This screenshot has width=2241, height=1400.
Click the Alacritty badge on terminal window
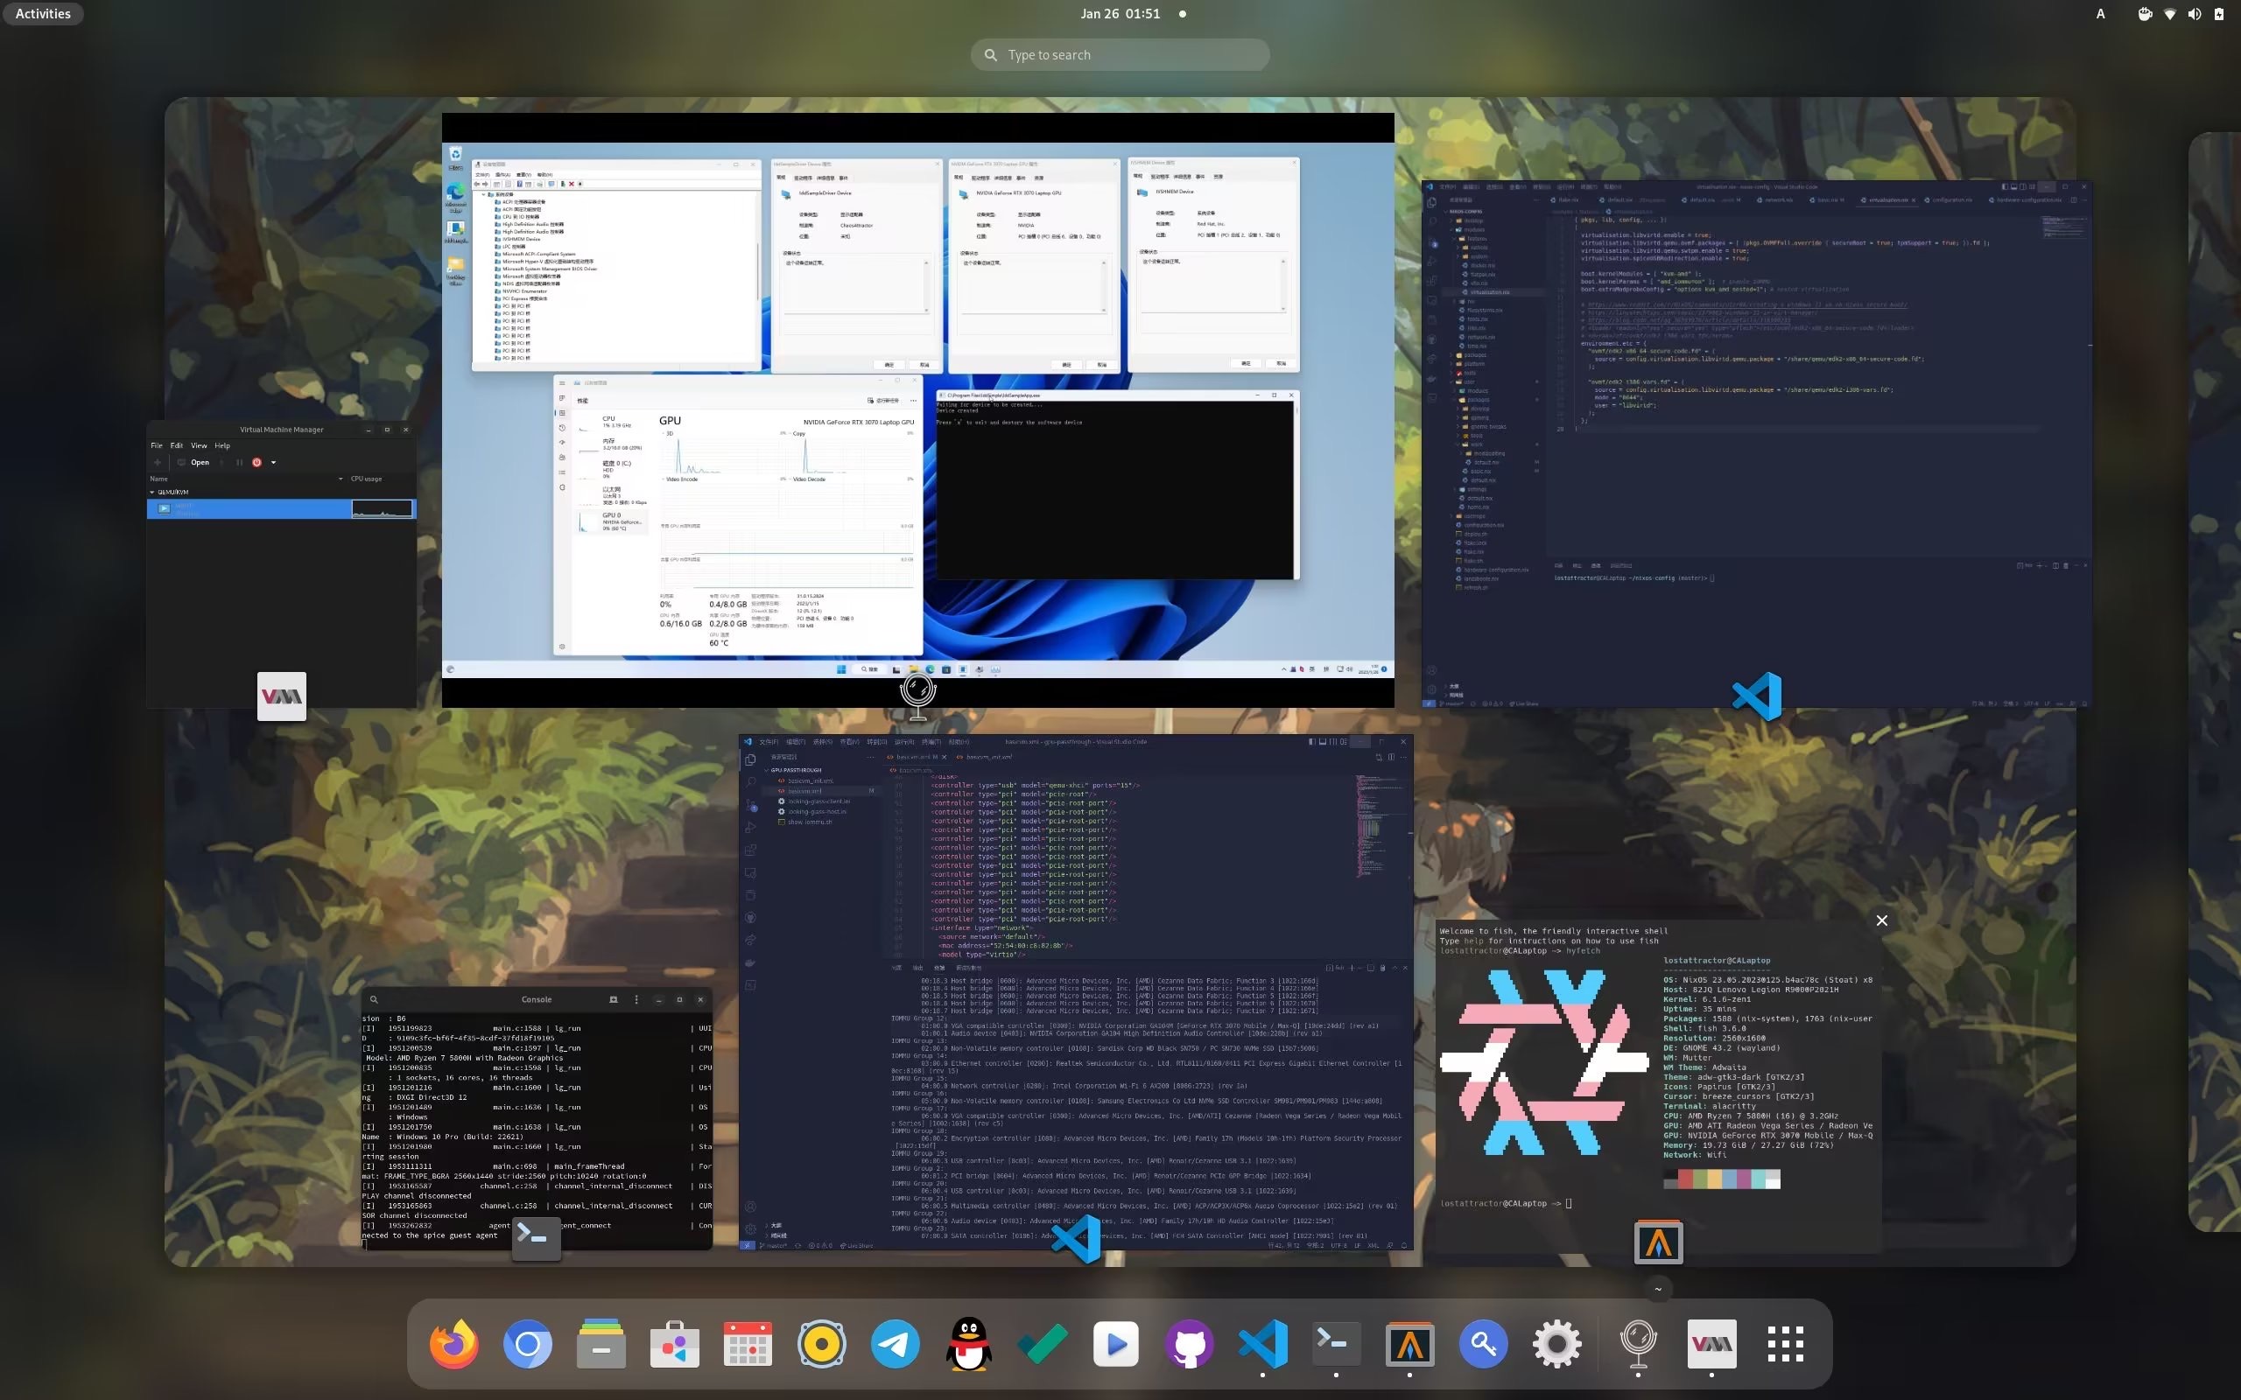(1659, 1242)
